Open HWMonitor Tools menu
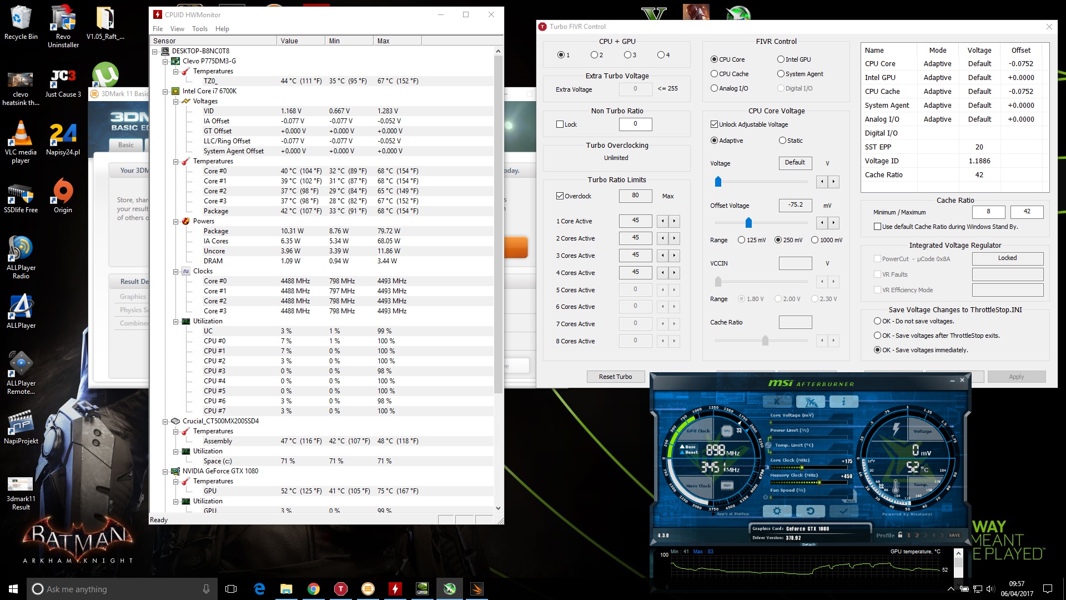1066x600 pixels. pyautogui.click(x=199, y=29)
